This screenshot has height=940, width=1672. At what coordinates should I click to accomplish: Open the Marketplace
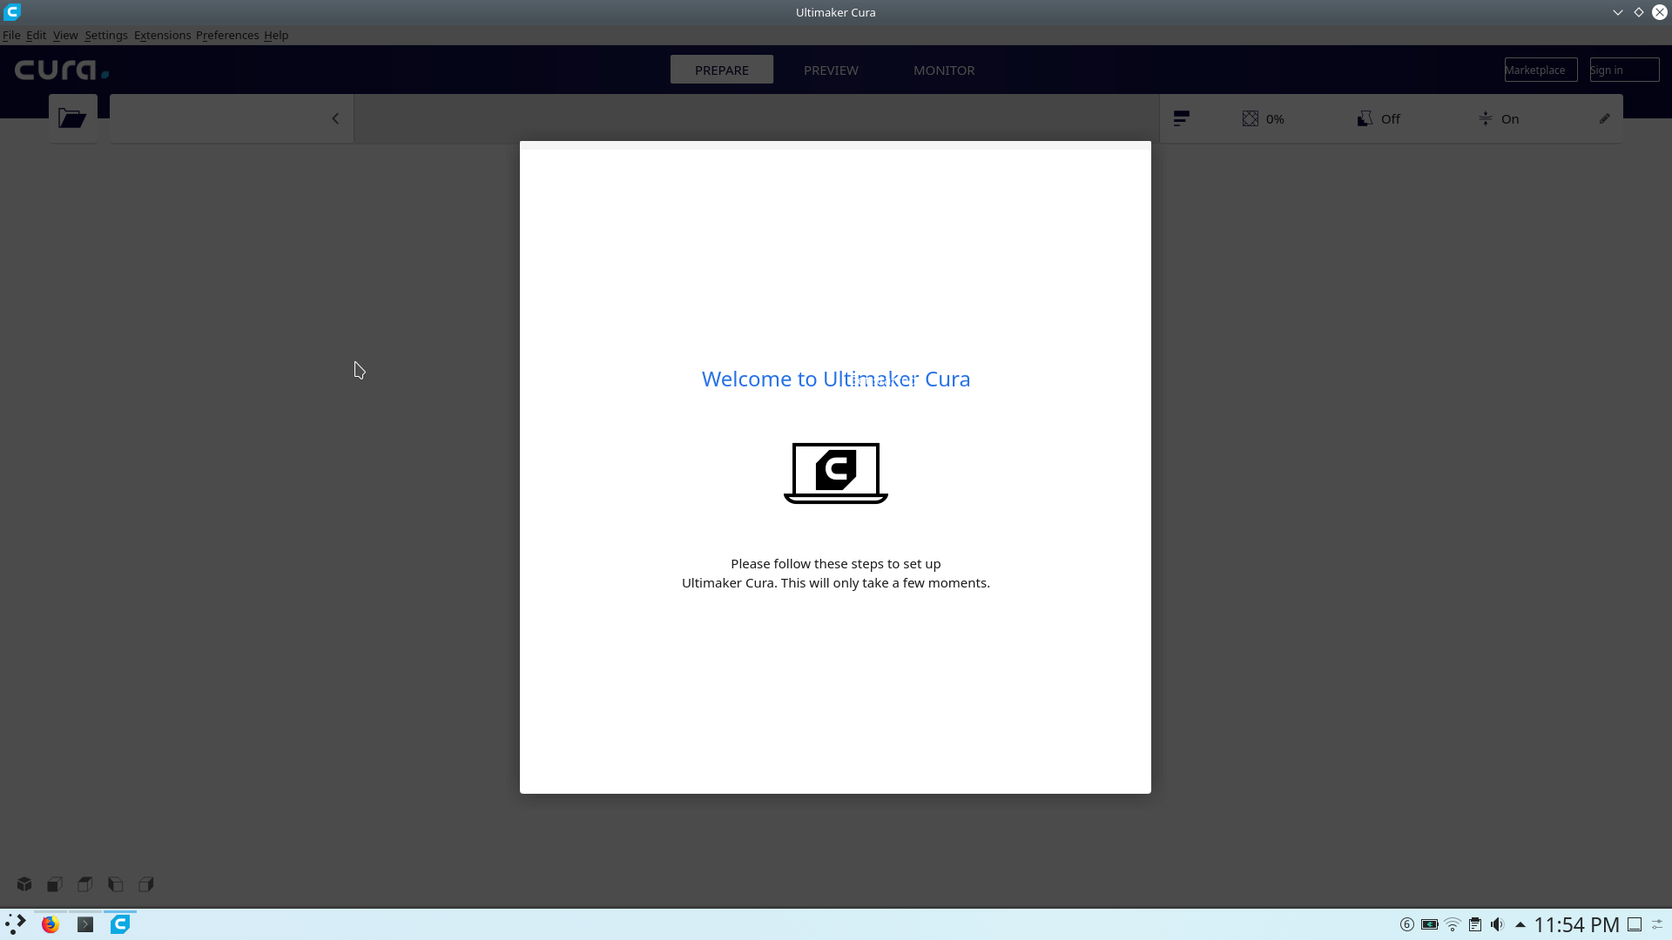(x=1540, y=70)
